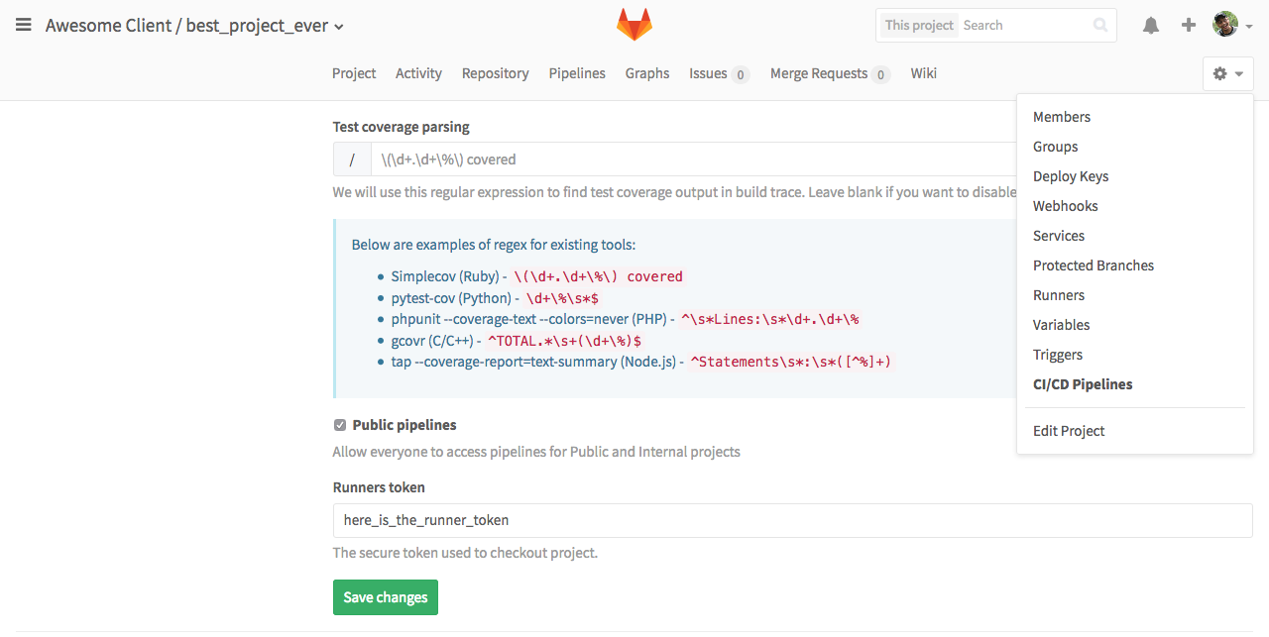Viewport: 1269px width, 637px height.
Task: Click the settings gear icon
Action: (x=1220, y=73)
